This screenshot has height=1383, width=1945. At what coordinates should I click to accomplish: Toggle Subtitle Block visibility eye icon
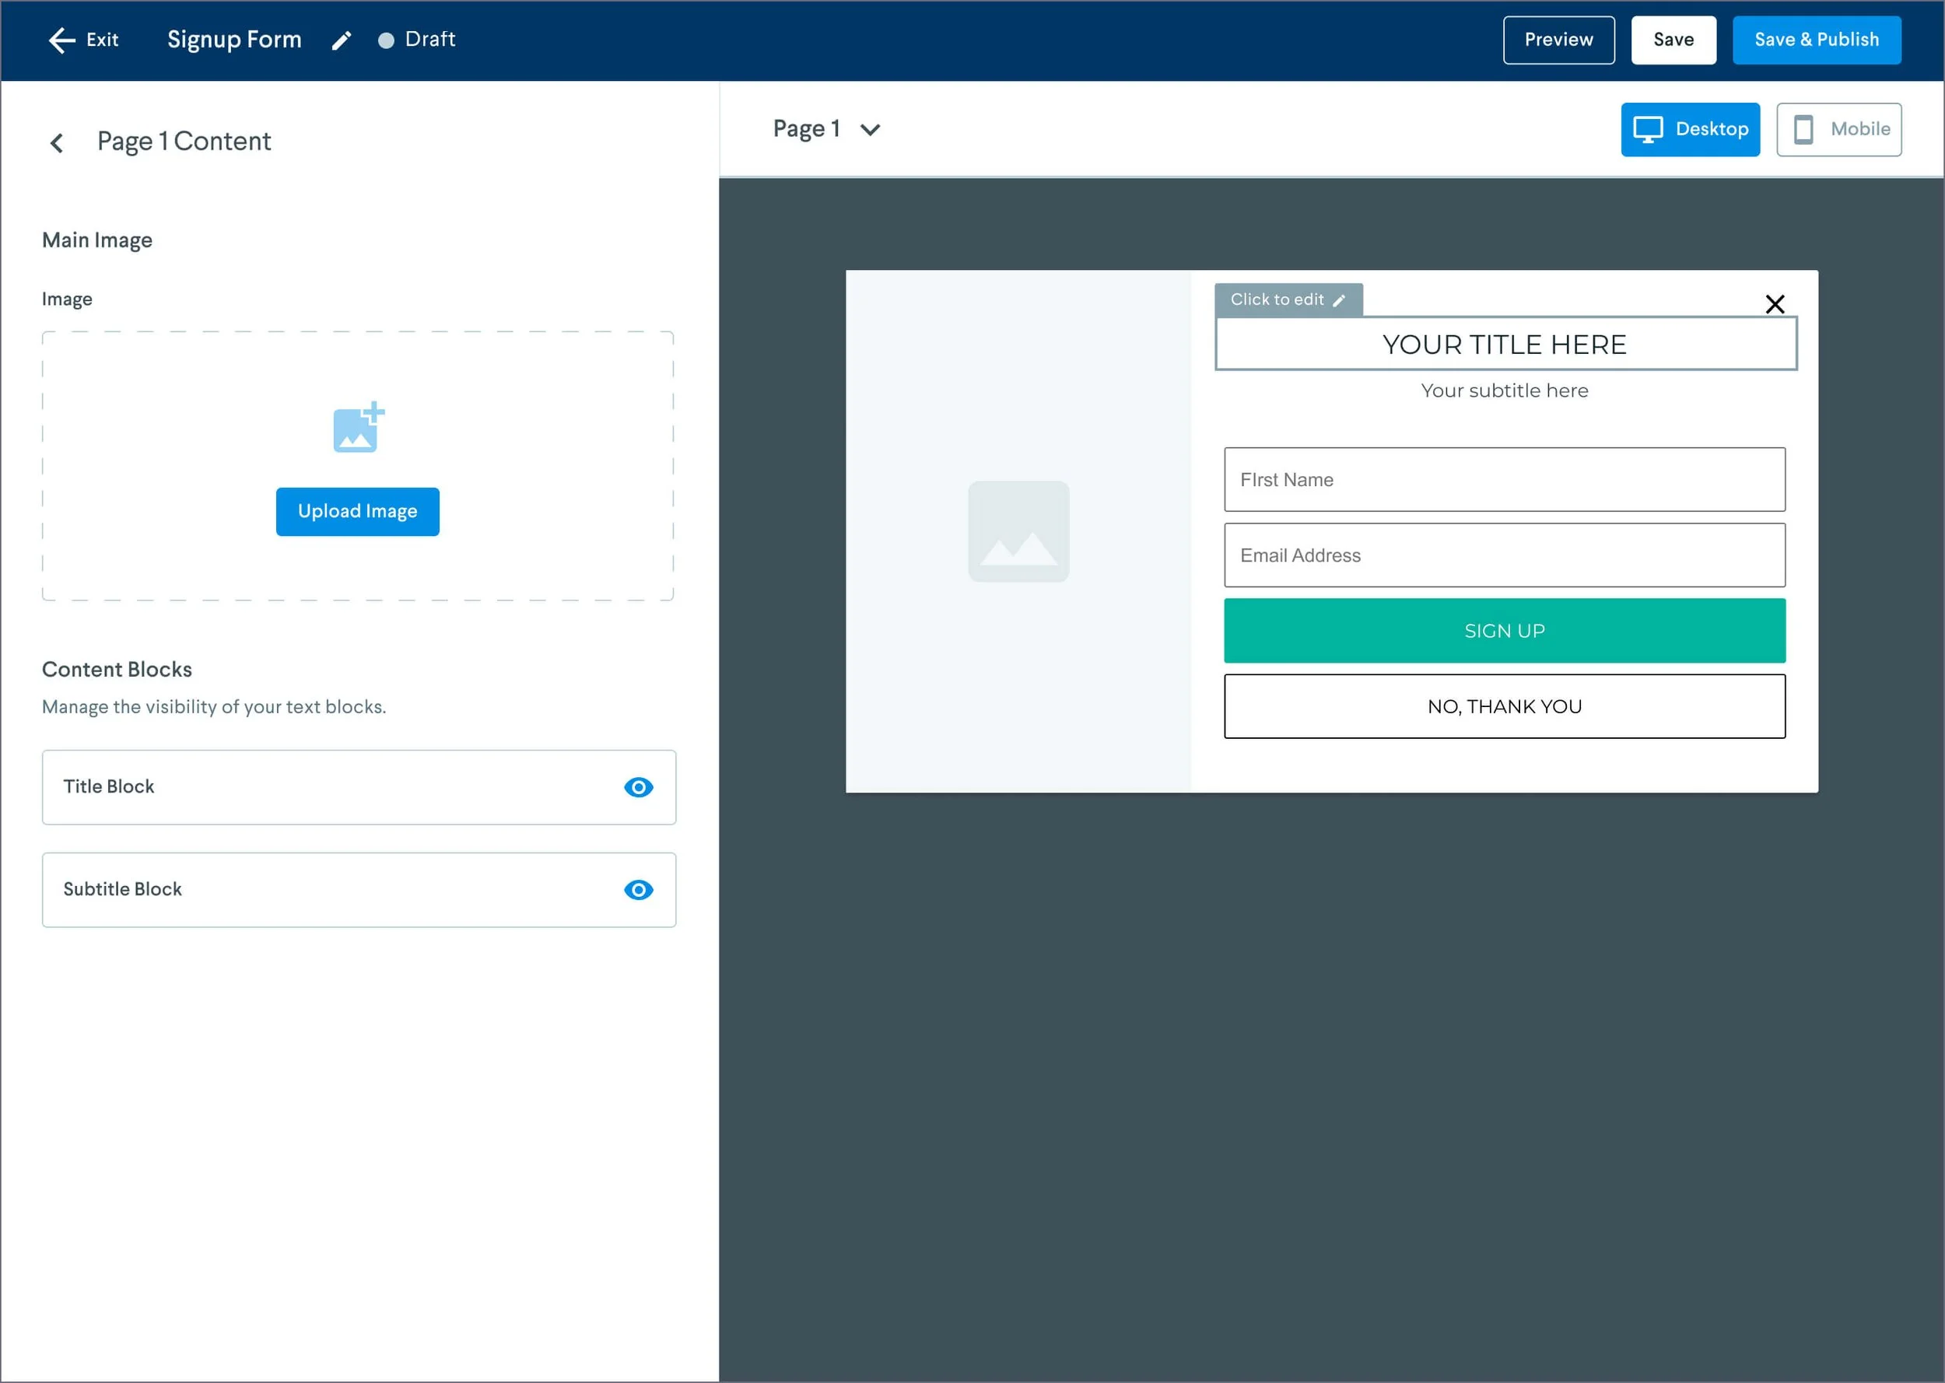(639, 890)
